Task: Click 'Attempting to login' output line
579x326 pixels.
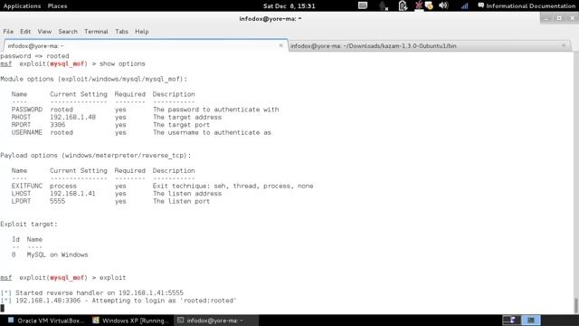Action: click(x=119, y=301)
